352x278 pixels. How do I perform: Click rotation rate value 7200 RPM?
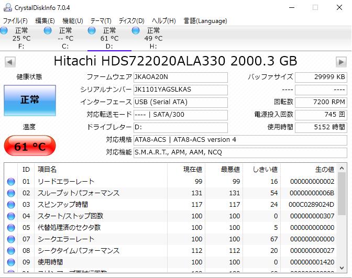(321, 102)
